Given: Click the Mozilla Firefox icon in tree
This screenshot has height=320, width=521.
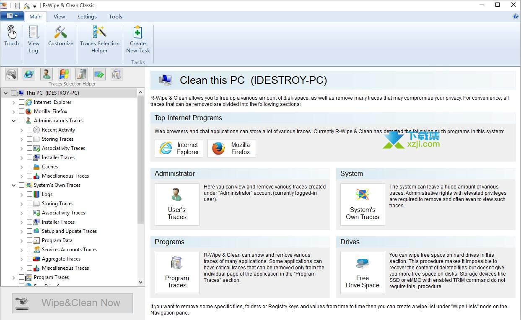Looking at the screenshot, I should coord(29,111).
